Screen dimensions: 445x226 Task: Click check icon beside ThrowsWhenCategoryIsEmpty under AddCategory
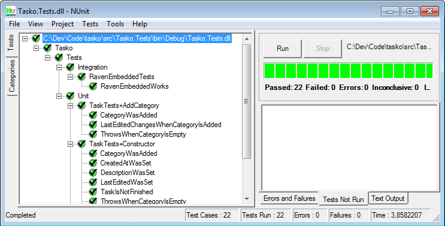tap(93, 134)
